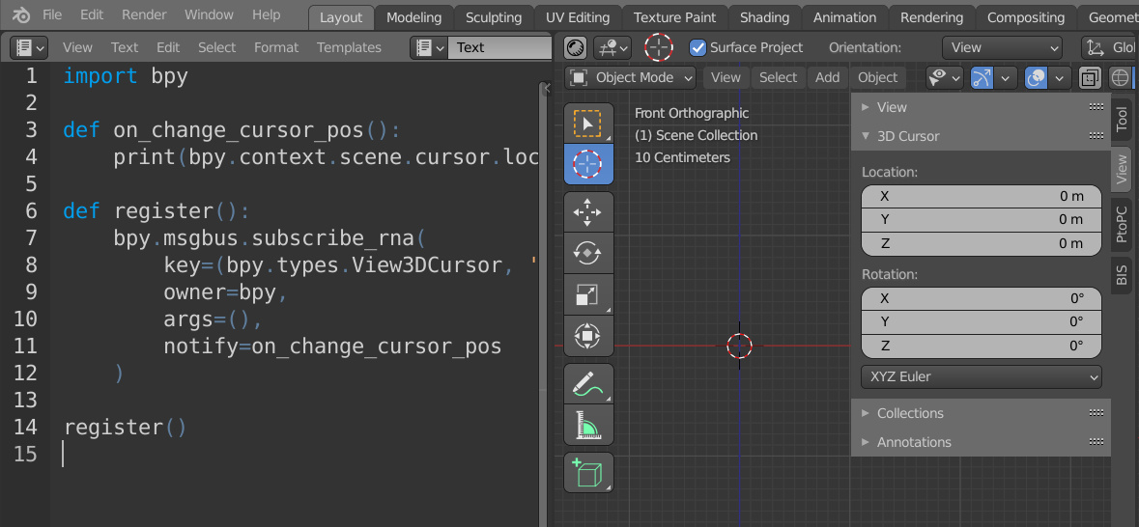
Task: Open the Tool sidebar tab
Action: (1122, 119)
